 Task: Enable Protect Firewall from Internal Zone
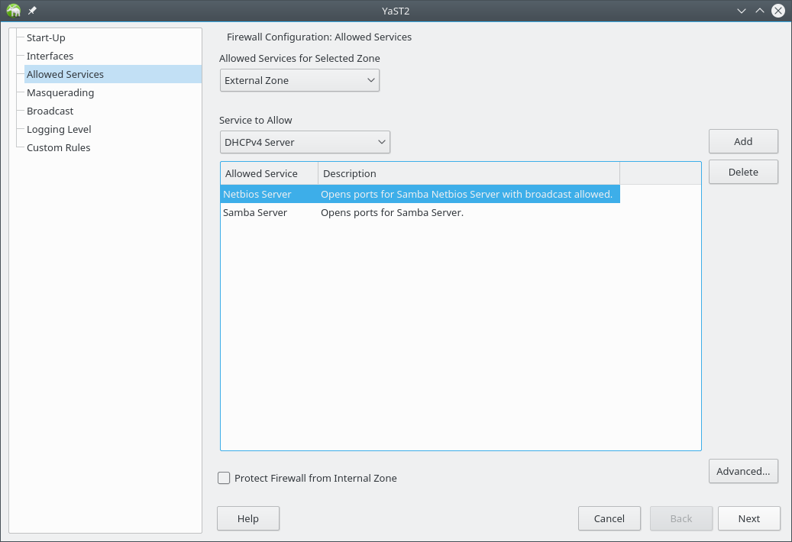point(224,478)
